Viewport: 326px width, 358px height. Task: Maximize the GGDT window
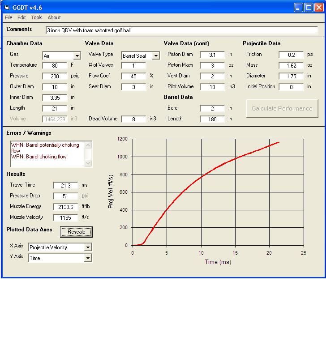309,7
